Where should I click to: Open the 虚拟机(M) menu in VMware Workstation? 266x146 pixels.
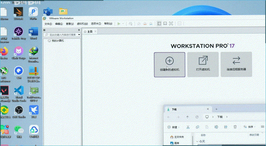pyautogui.click(x=82, y=24)
